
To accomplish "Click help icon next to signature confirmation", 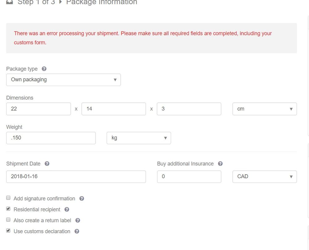I will coord(82,199).
